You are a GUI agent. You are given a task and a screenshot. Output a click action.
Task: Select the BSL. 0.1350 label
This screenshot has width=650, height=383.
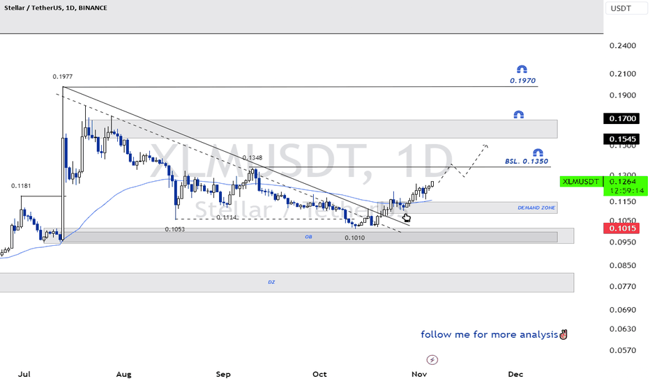(527, 161)
